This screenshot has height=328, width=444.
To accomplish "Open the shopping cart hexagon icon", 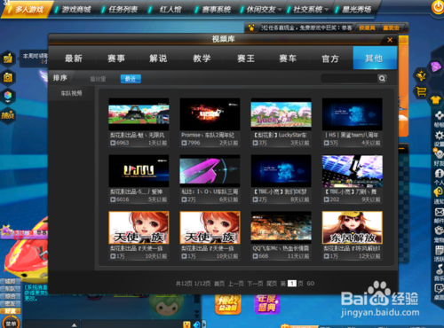I will point(421,91).
